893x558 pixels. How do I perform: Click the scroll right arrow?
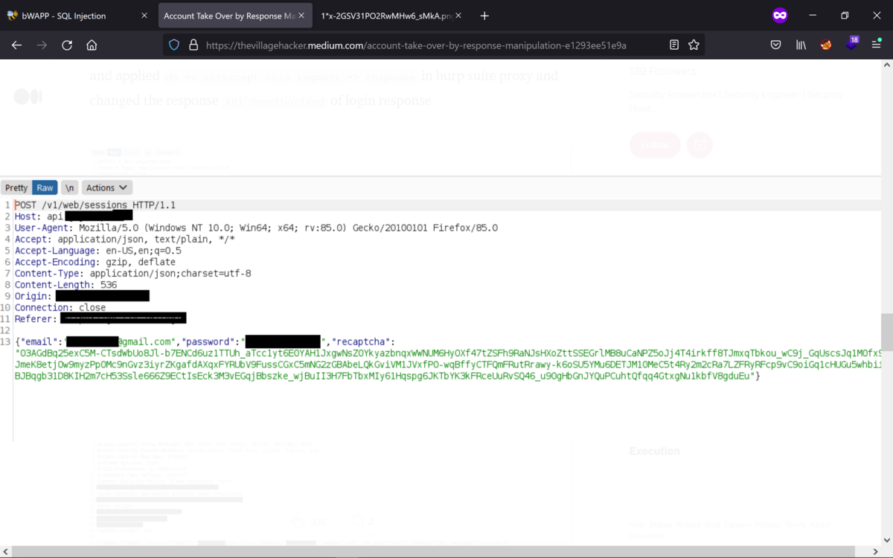click(877, 551)
